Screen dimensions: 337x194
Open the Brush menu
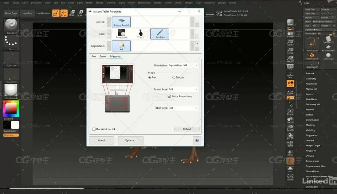[x=16, y=3]
